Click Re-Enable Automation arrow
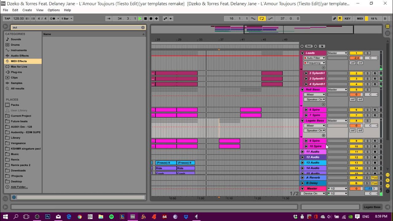This screenshot has width=393, height=221. [171, 18]
